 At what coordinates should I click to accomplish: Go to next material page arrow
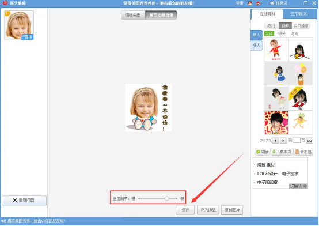point(283,141)
